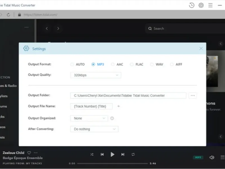Open the Artists sidebar item
Image resolution: width=225 pixels, height=169 pixels.
point(2,137)
